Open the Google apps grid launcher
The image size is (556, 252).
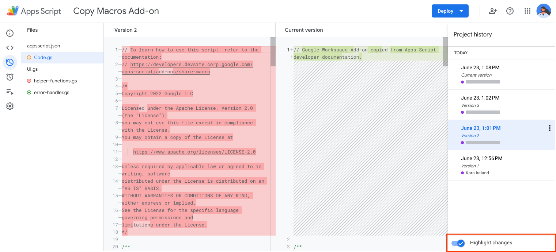[527, 11]
